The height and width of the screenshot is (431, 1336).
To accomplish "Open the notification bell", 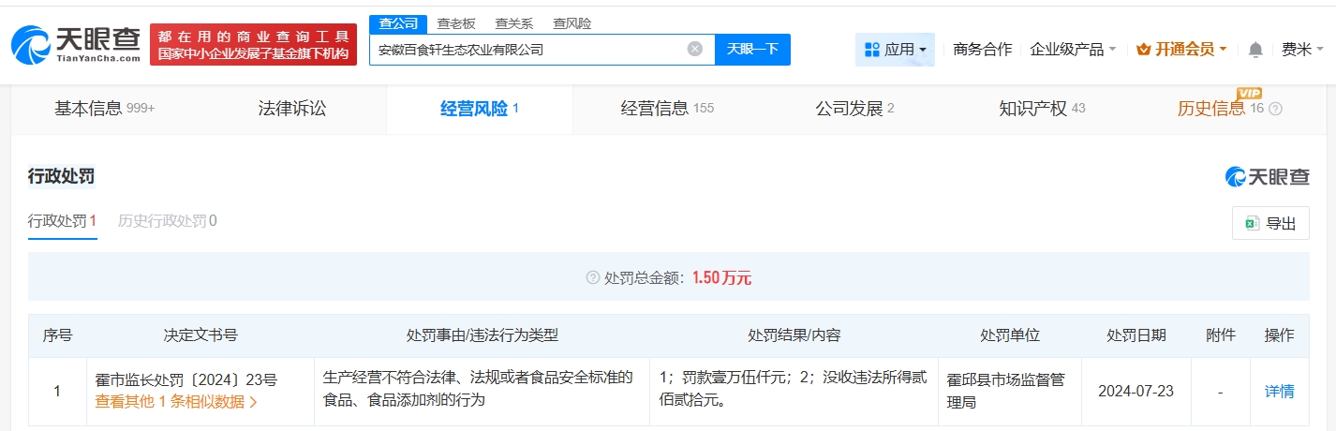I will tap(1255, 50).
